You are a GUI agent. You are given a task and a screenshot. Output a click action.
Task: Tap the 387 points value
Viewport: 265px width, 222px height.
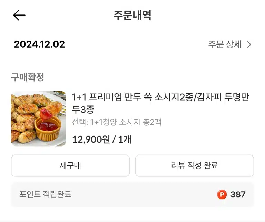point(238,194)
